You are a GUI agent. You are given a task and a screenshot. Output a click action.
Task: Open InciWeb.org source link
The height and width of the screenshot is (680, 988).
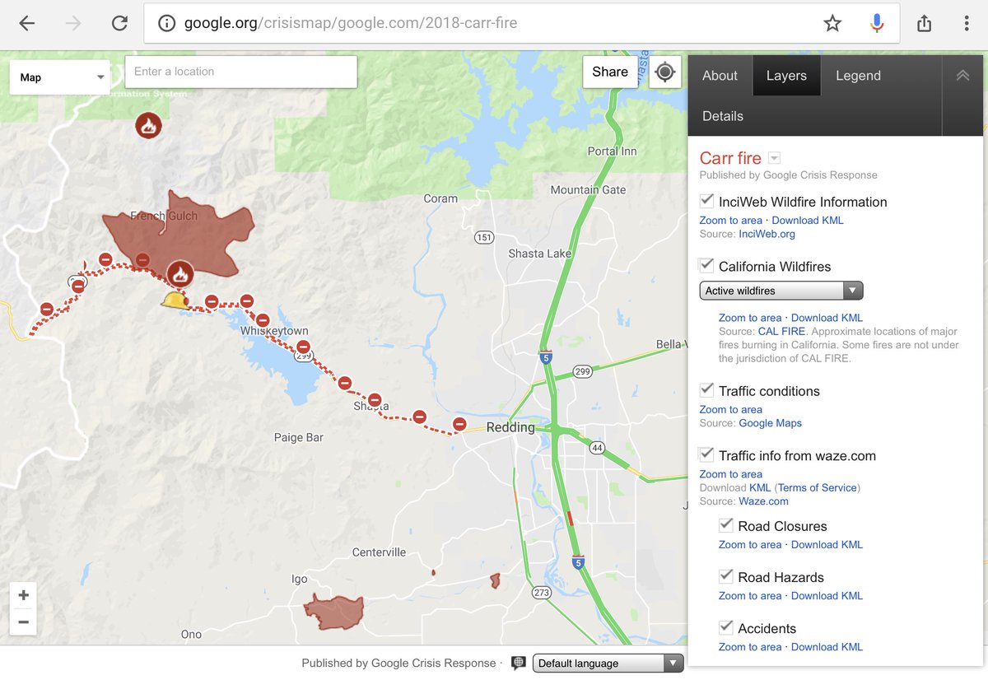[x=767, y=234]
